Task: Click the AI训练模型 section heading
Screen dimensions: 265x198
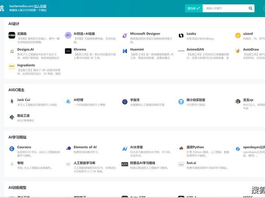Action: (17, 187)
